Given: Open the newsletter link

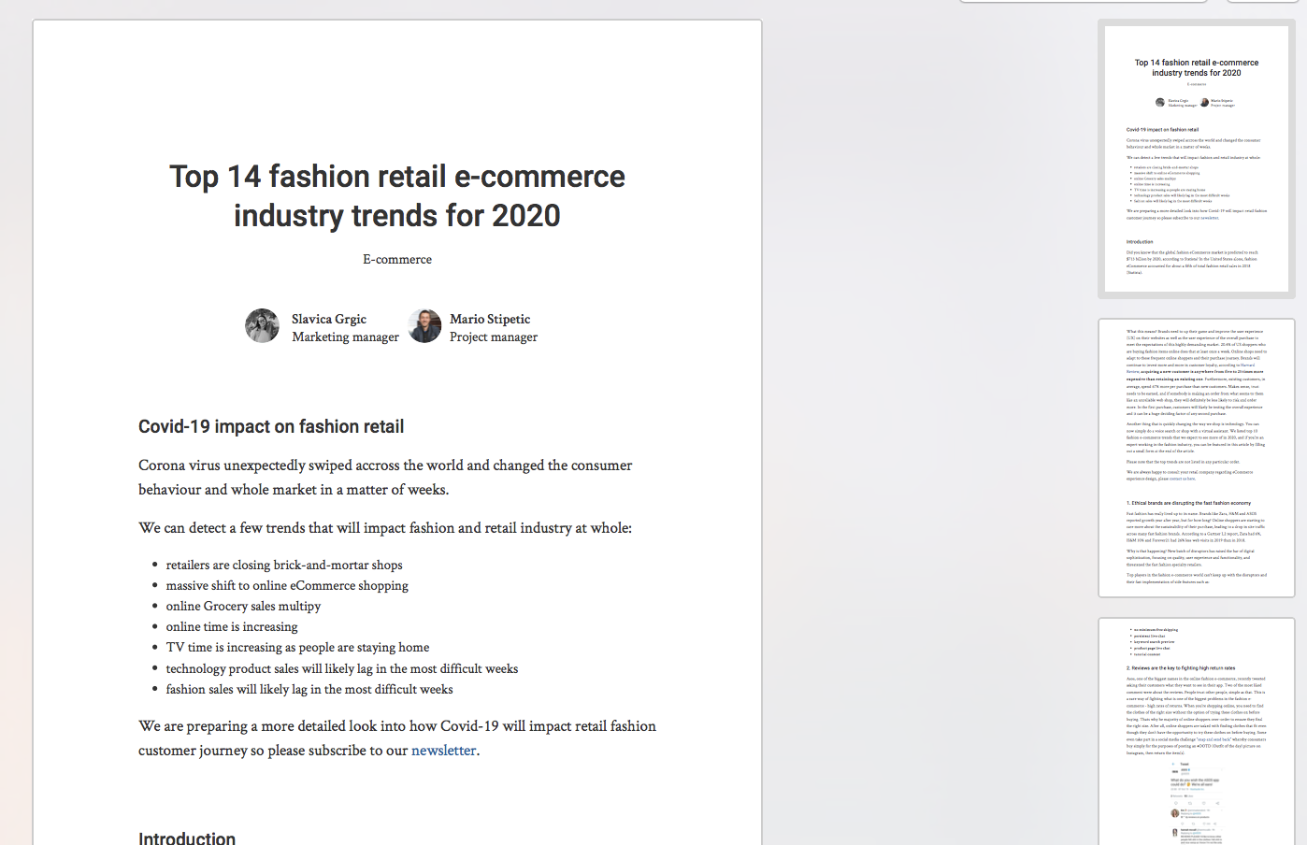Looking at the screenshot, I should 443,751.
